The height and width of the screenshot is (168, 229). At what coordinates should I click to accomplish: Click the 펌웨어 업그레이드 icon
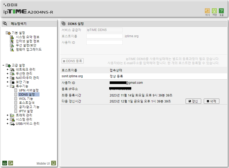tap(12, 49)
